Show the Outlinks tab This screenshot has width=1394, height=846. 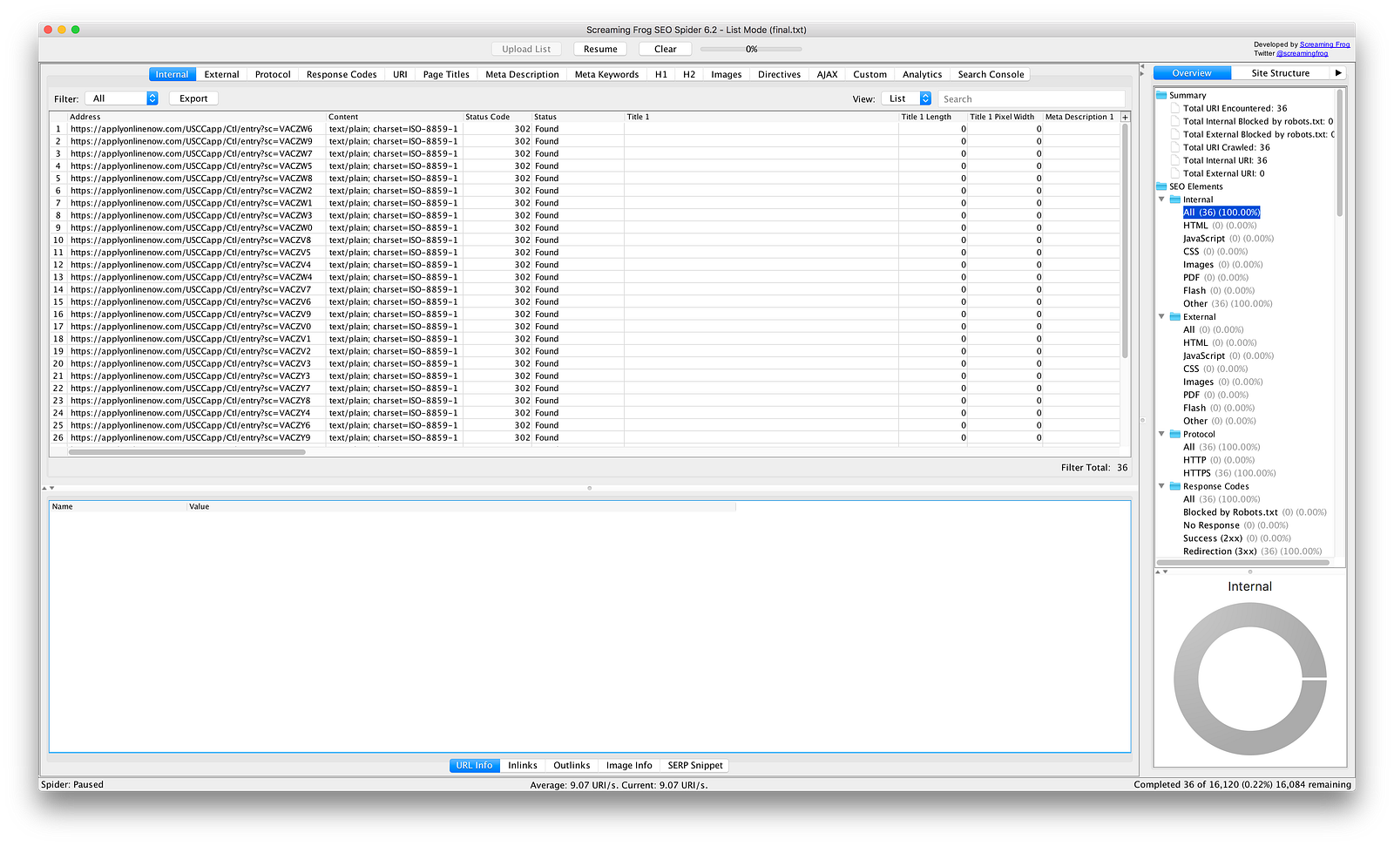pyautogui.click(x=572, y=765)
